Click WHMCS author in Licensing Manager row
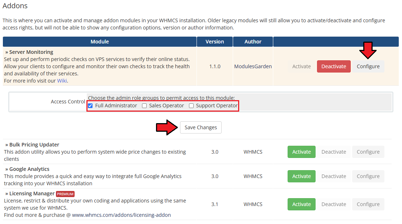This screenshot has width=402, height=224. click(x=253, y=204)
